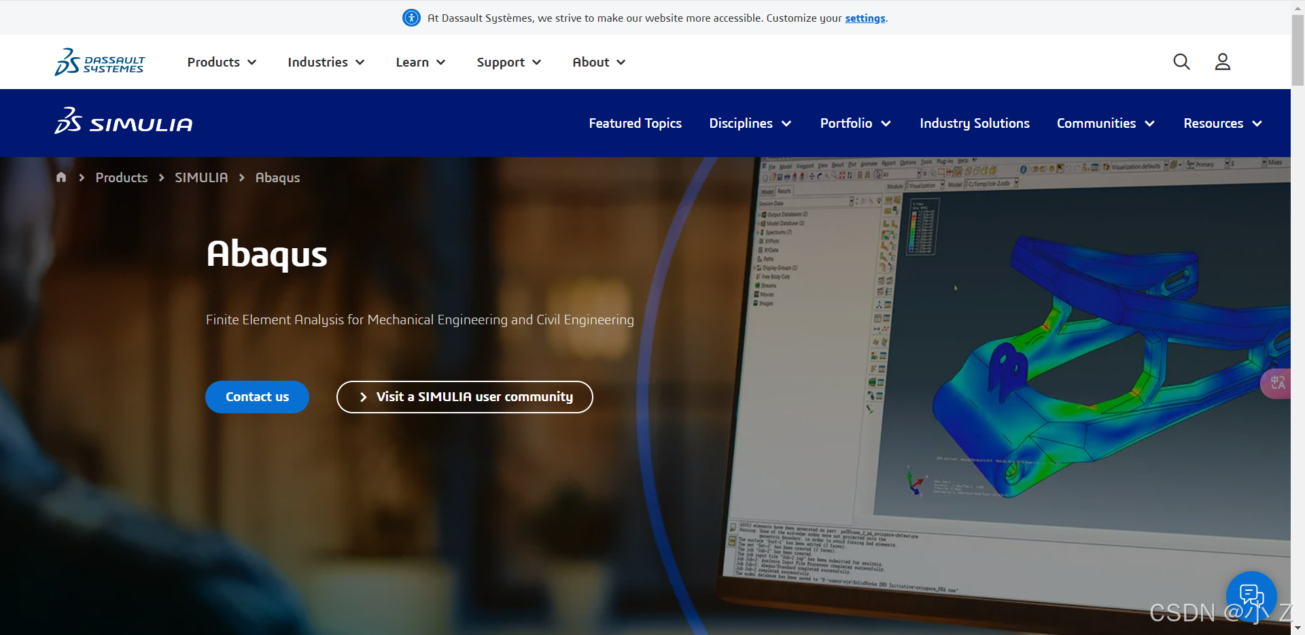This screenshot has width=1305, height=635.
Task: Click the accessibility settings link
Action: (x=865, y=18)
